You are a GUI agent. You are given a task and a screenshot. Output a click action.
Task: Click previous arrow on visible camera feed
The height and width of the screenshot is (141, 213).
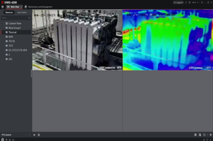tap(43, 39)
